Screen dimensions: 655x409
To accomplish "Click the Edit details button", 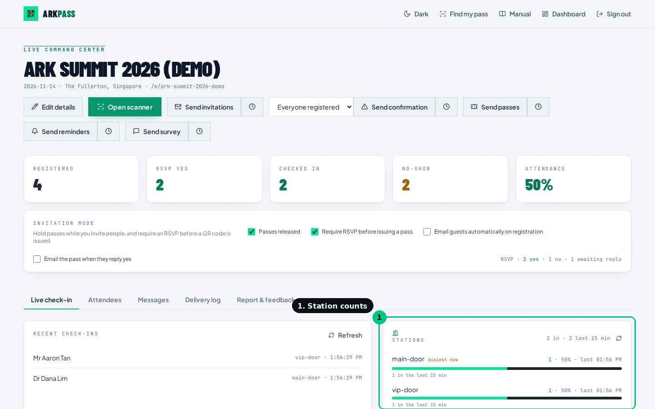I will [x=53, y=107].
